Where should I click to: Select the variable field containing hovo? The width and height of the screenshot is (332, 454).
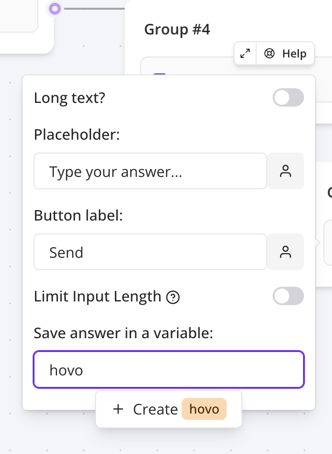[x=168, y=369]
